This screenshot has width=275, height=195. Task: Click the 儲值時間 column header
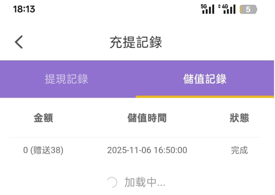coord(147,118)
